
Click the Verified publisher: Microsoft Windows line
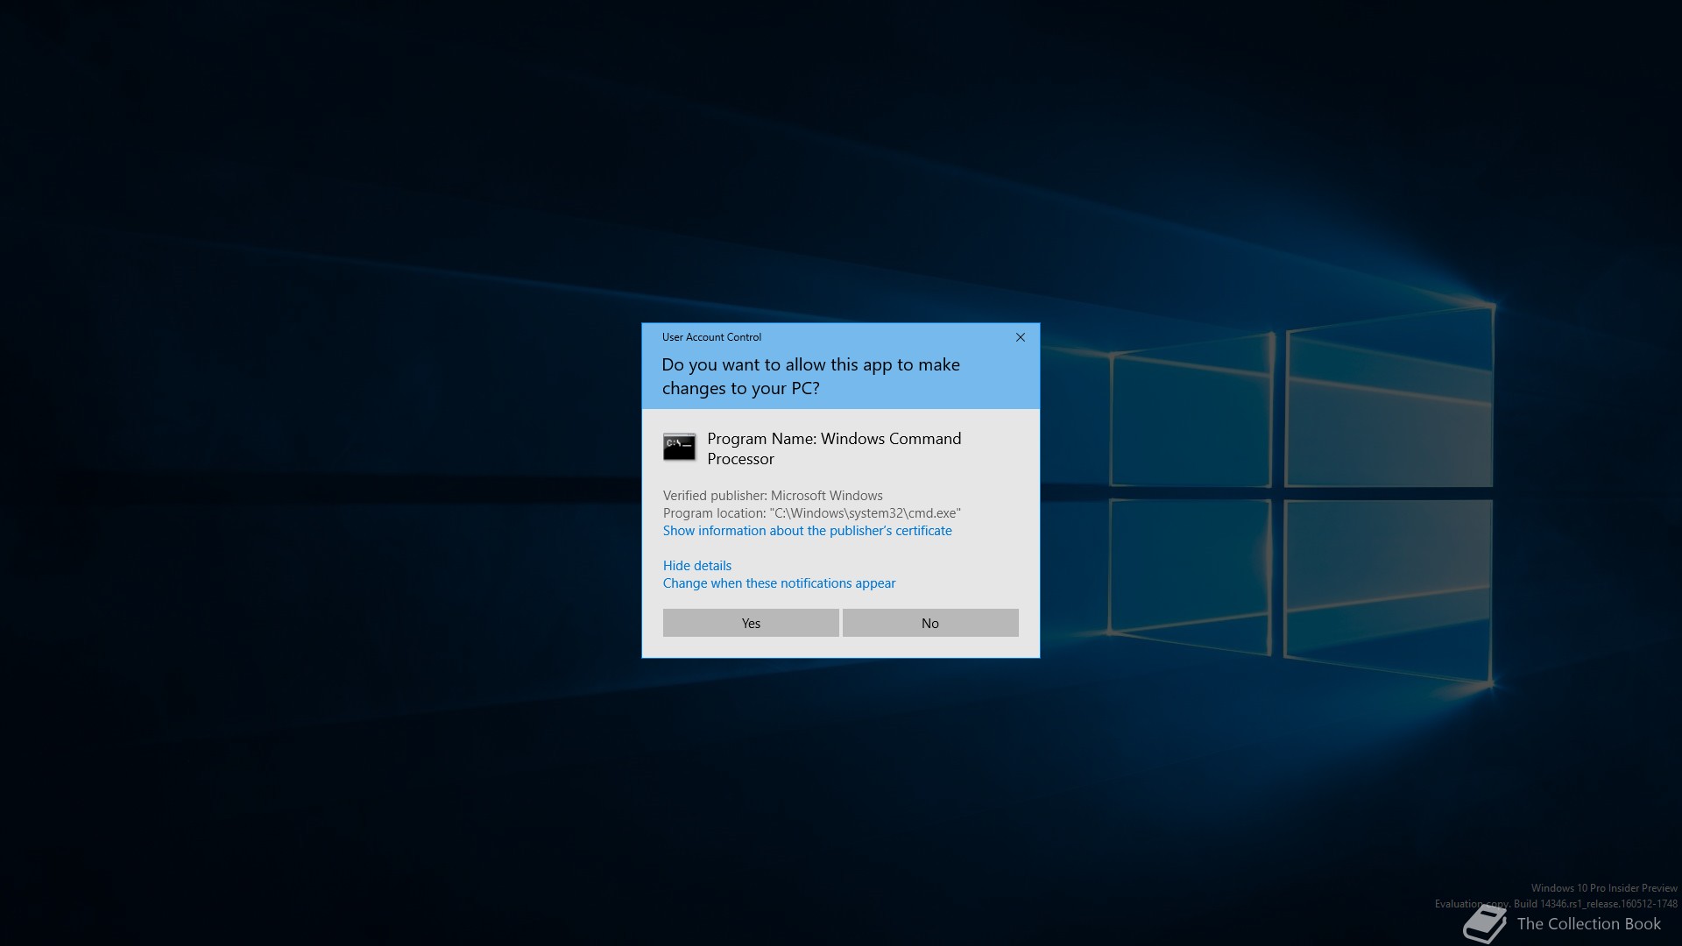tap(773, 496)
